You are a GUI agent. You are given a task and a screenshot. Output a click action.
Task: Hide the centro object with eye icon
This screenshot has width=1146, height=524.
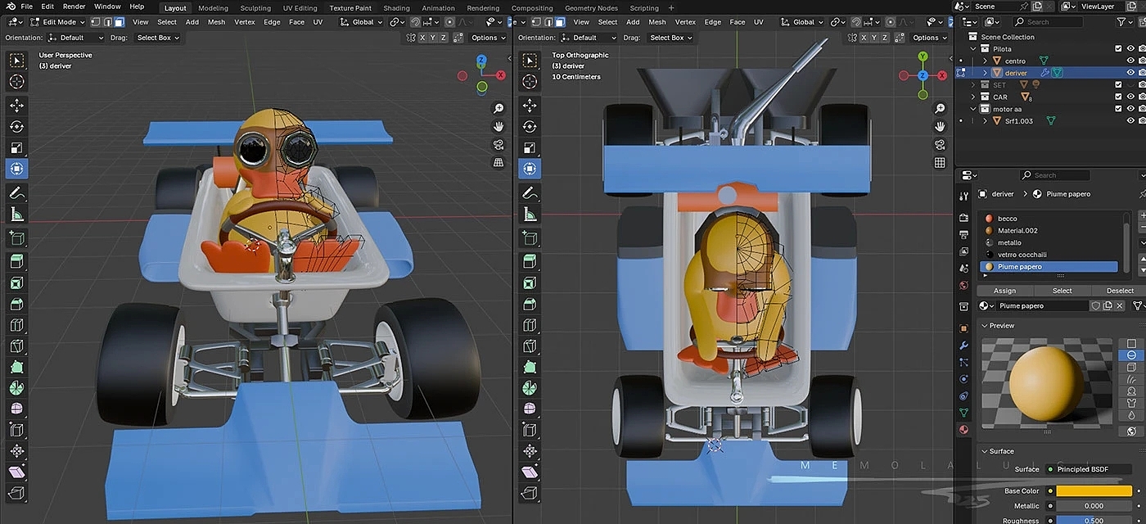(1130, 61)
